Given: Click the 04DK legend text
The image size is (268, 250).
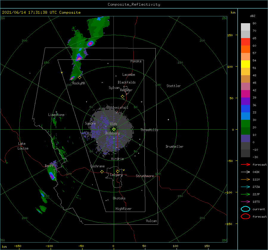Looking at the screenshot, I should pyautogui.click(x=256, y=172).
